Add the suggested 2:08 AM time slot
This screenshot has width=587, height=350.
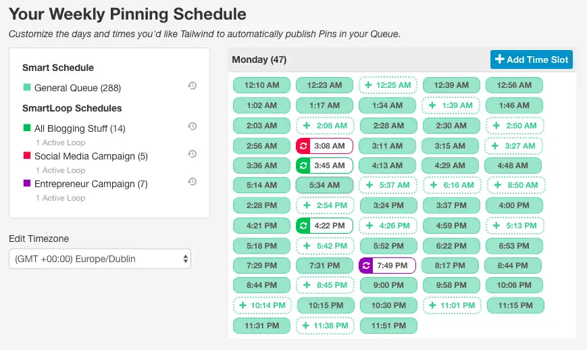tap(325, 126)
